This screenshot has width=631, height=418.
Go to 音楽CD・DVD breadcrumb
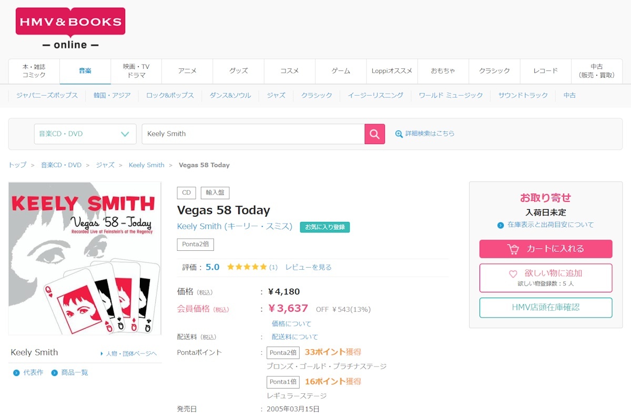(x=61, y=165)
